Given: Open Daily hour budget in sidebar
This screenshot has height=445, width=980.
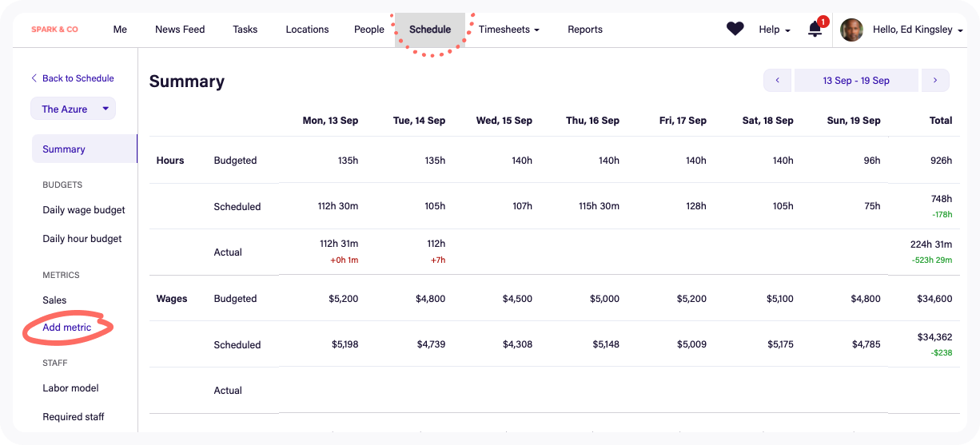Looking at the screenshot, I should 82,239.
